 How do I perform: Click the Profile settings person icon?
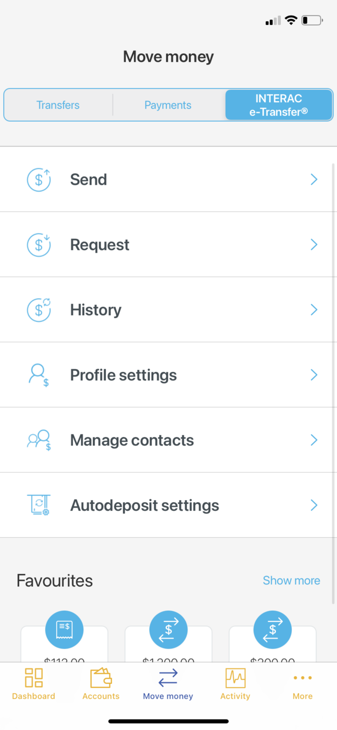point(39,375)
